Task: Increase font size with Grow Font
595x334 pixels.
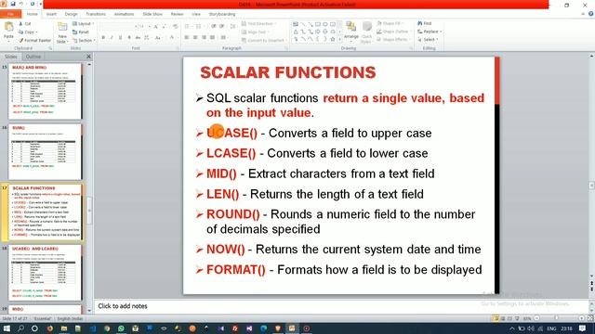Action: tap(156, 27)
